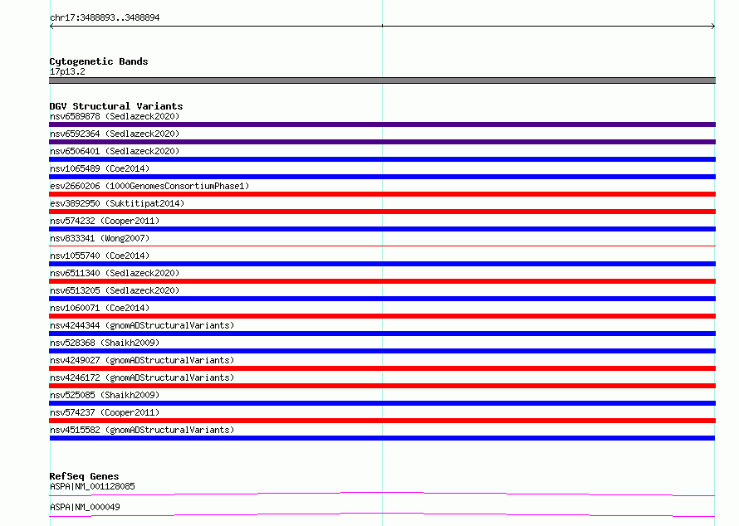Click the blue bar under nsv574232
The height and width of the screenshot is (526, 739).
click(x=382, y=229)
